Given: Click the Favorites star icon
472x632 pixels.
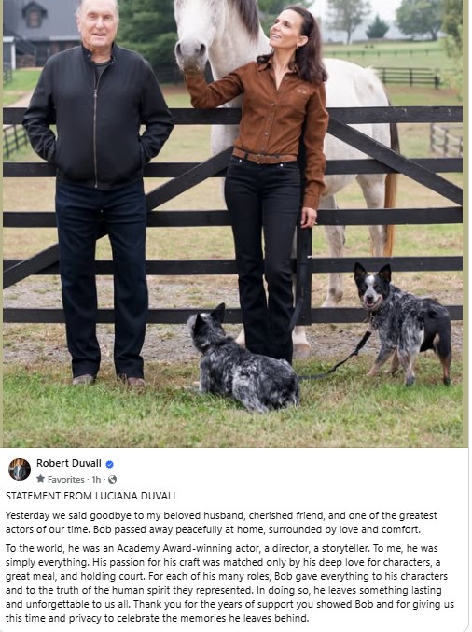Looking at the screenshot, I should click(40, 479).
